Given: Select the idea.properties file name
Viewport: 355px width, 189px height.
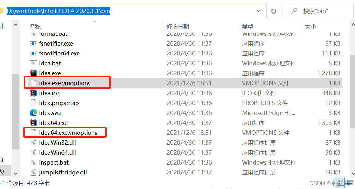Looking at the screenshot, I should (x=59, y=103).
